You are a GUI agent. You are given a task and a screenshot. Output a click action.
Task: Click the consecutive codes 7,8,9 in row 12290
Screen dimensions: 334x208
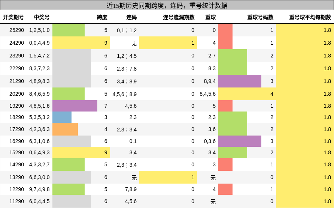click(131, 189)
